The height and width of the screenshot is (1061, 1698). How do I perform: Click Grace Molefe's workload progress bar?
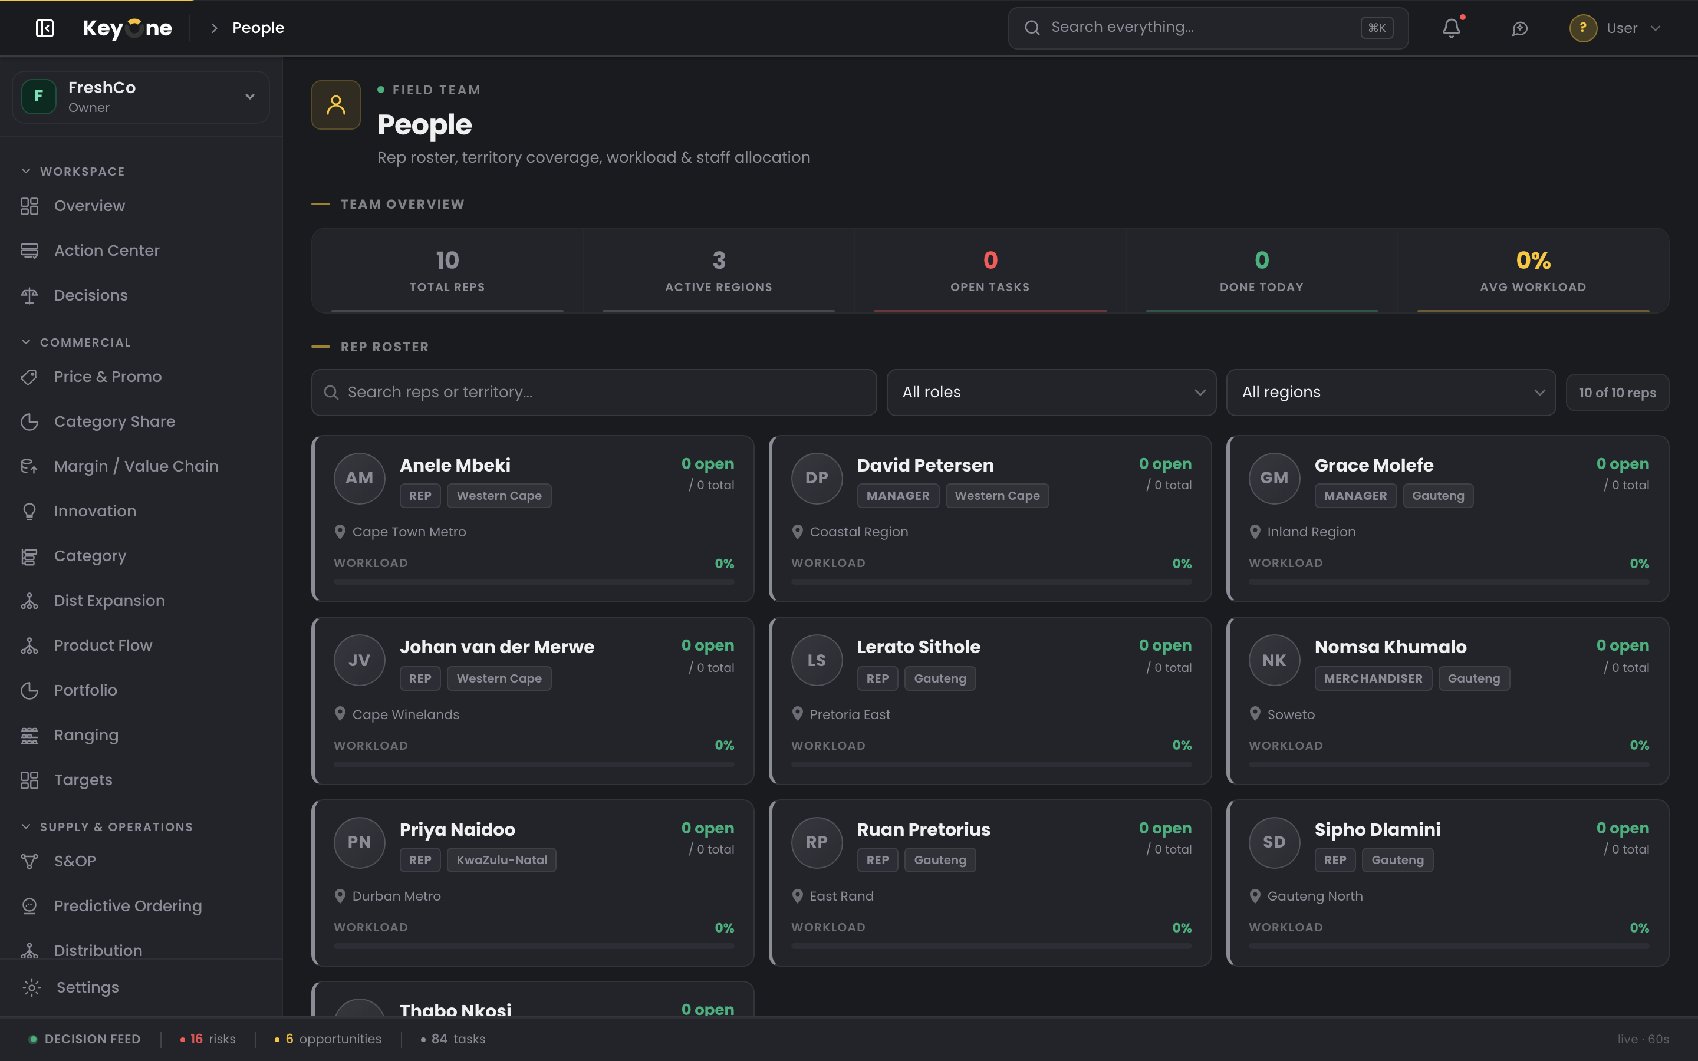pos(1449,582)
